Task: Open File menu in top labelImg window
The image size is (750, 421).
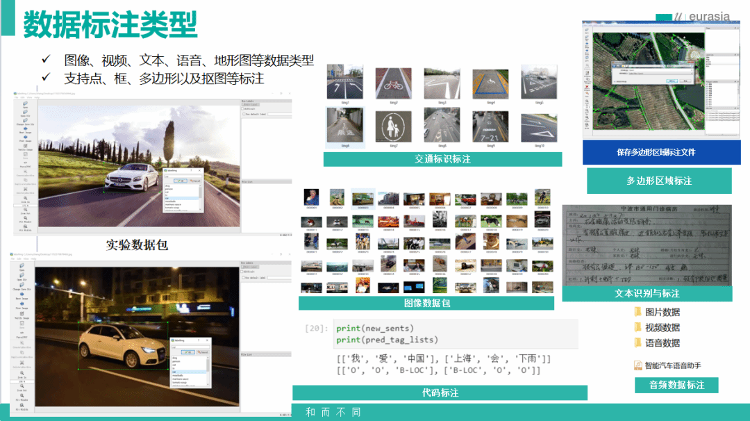Action: (x=15, y=97)
